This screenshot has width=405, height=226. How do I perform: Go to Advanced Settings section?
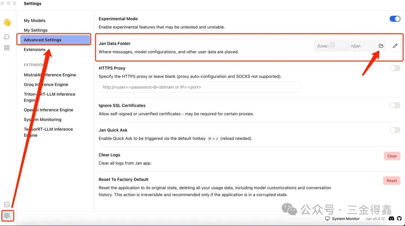[42, 40]
